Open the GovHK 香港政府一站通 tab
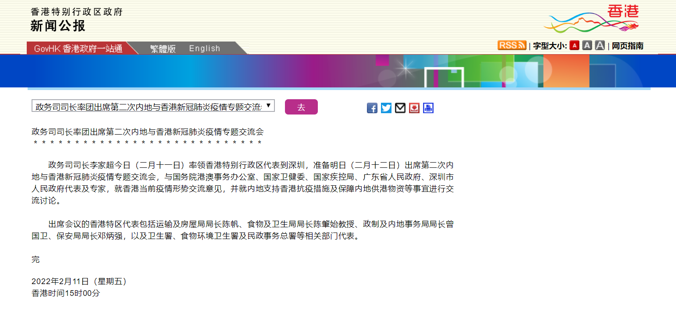 pos(78,49)
